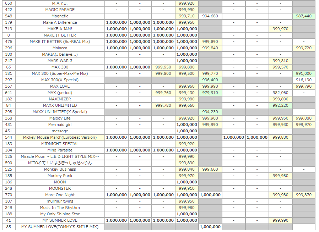This screenshot has height=232, width=319.
Task: Click the ID number 650 cell
Action: click(9, 3)
